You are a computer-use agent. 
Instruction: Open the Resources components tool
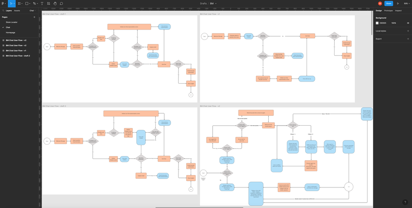[49, 4]
